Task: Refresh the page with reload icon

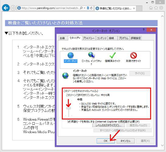Action: (91, 8)
